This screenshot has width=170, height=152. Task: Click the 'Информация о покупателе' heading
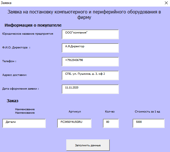[33, 25]
